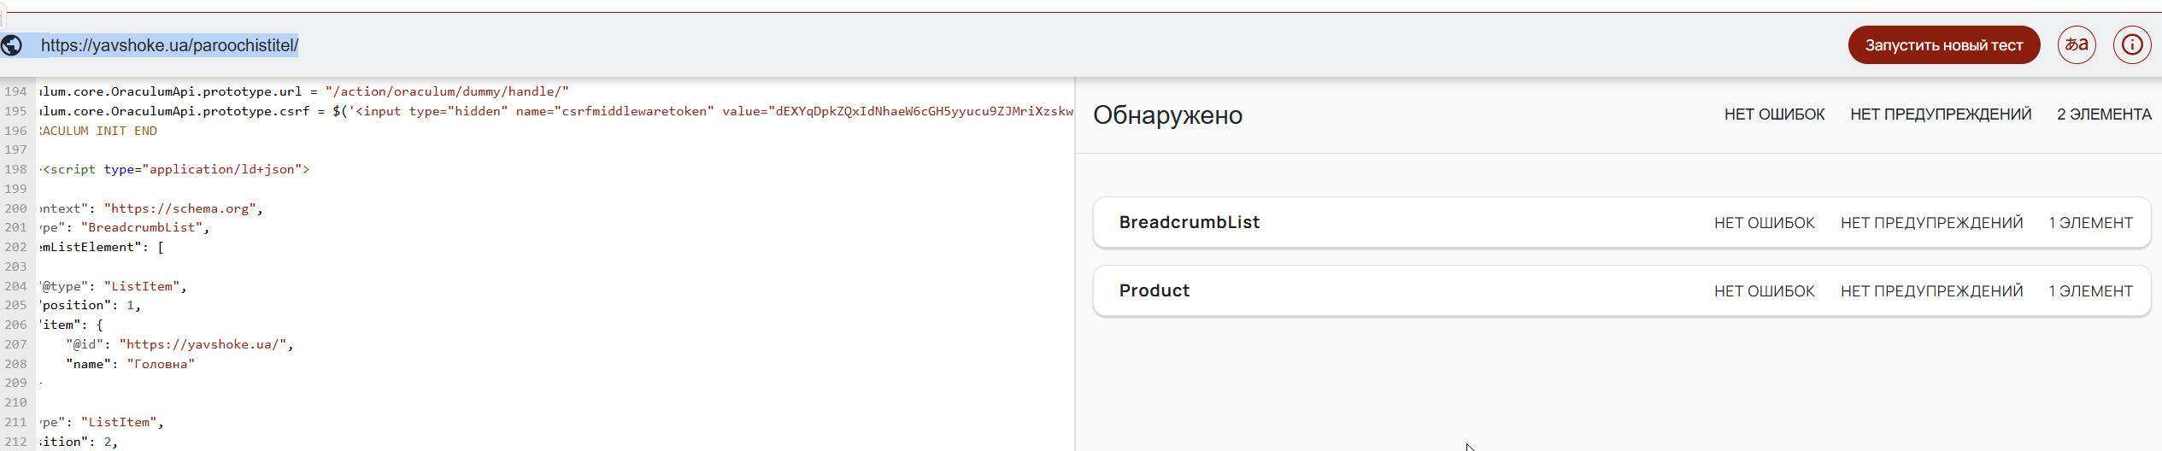The height and width of the screenshot is (451, 2162).
Task: Select line number 204 in the gutter
Action: click(16, 286)
